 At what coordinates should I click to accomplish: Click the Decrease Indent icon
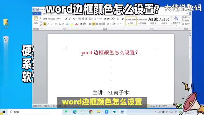(105, 19)
